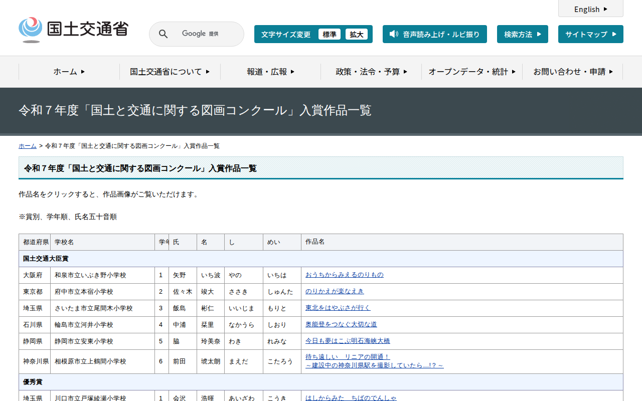Click the search magnifier icon

coord(163,34)
